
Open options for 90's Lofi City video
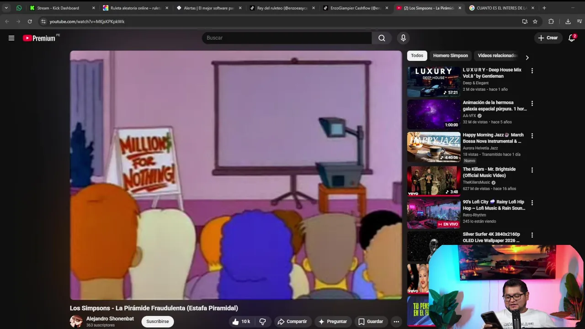pos(532,202)
